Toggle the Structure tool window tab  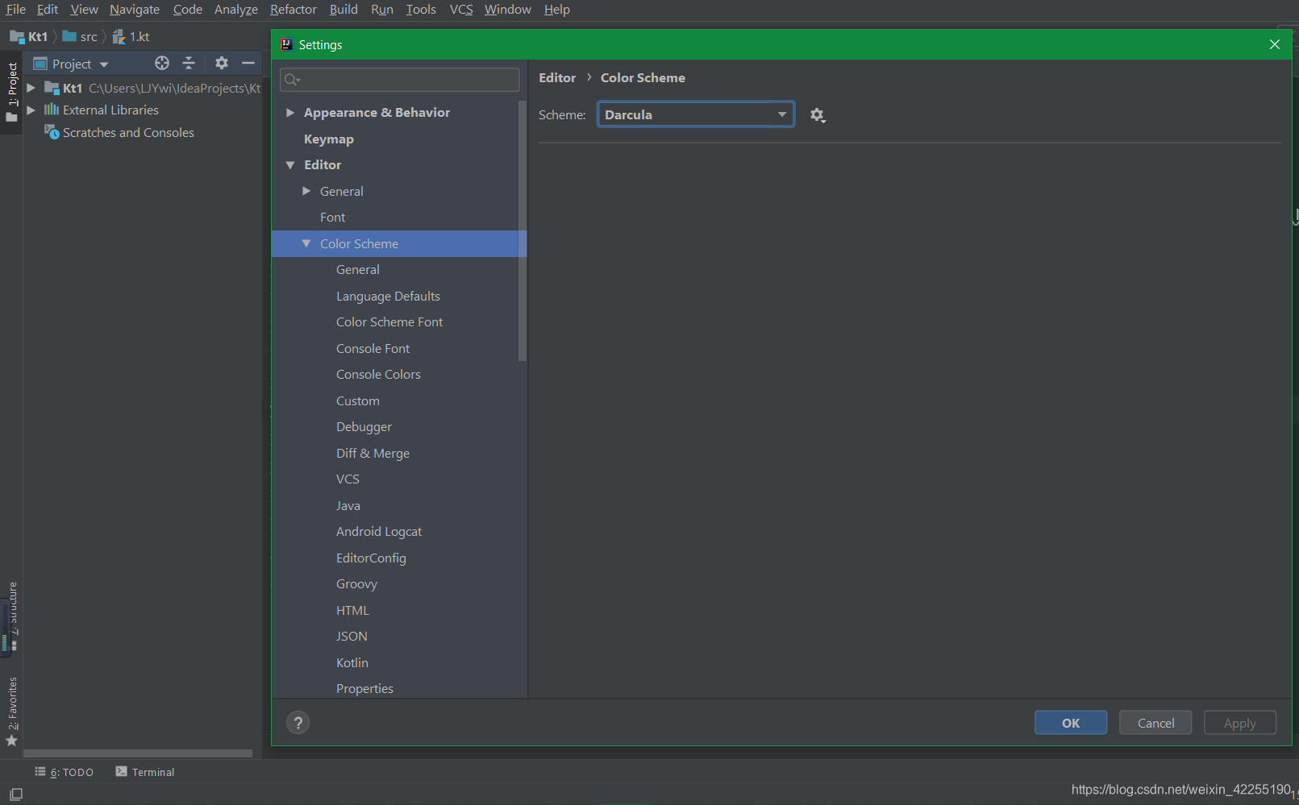(11, 616)
